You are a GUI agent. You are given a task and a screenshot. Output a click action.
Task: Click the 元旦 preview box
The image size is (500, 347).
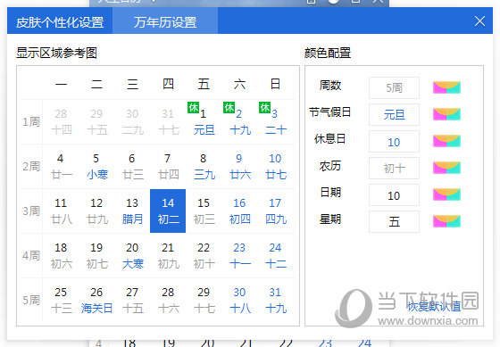394,114
